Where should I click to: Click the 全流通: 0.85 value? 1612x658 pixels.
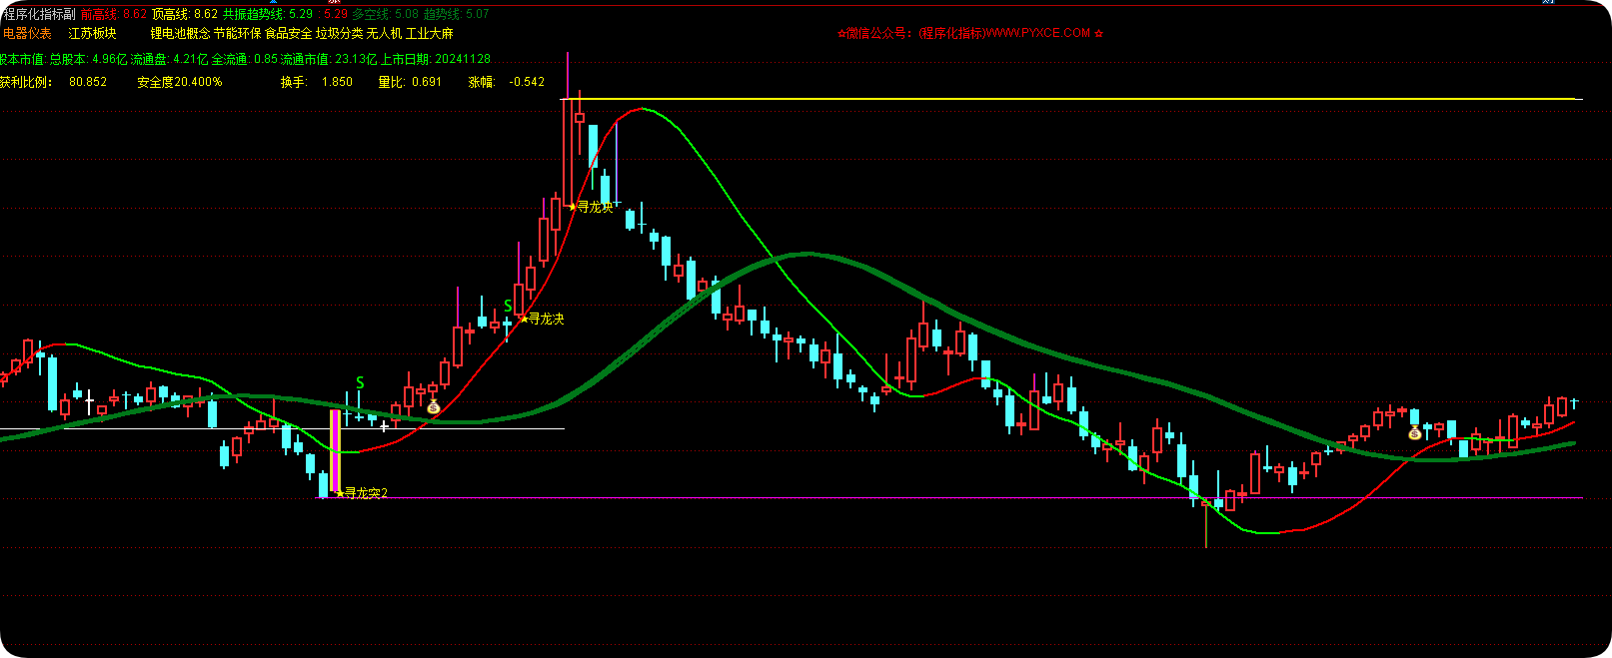coord(245,59)
